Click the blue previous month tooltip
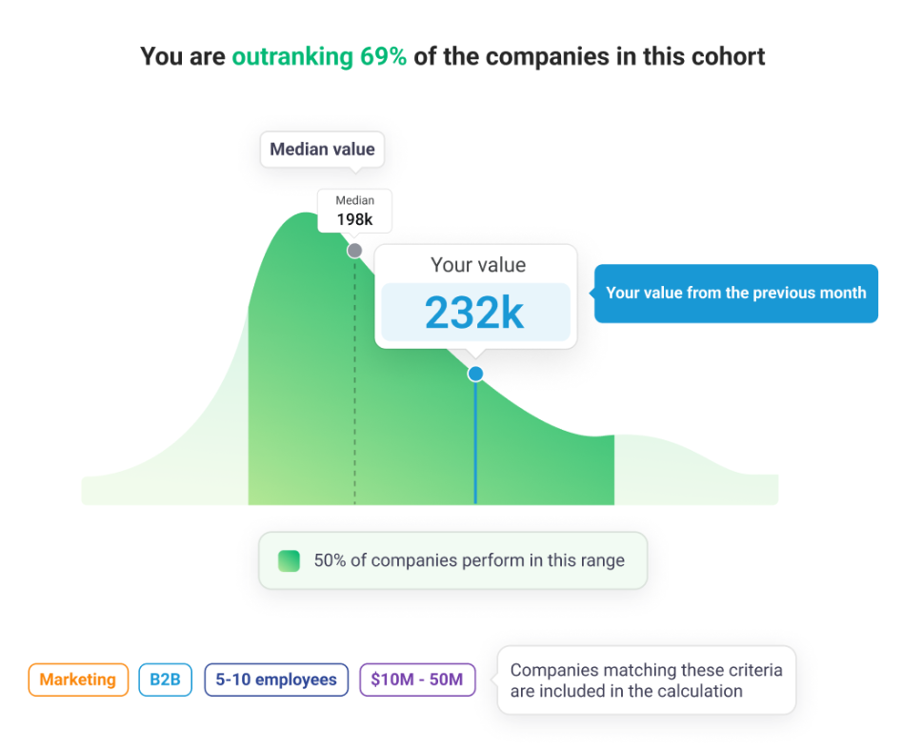 [x=735, y=294]
